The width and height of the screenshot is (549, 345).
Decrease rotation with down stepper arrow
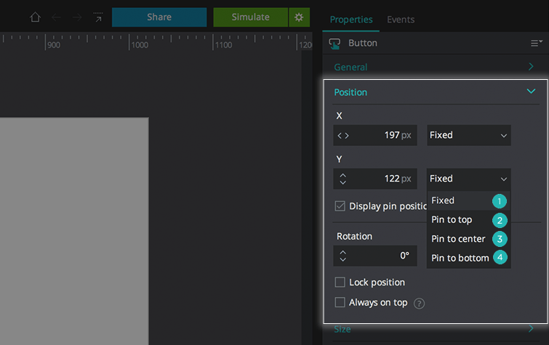pos(342,259)
